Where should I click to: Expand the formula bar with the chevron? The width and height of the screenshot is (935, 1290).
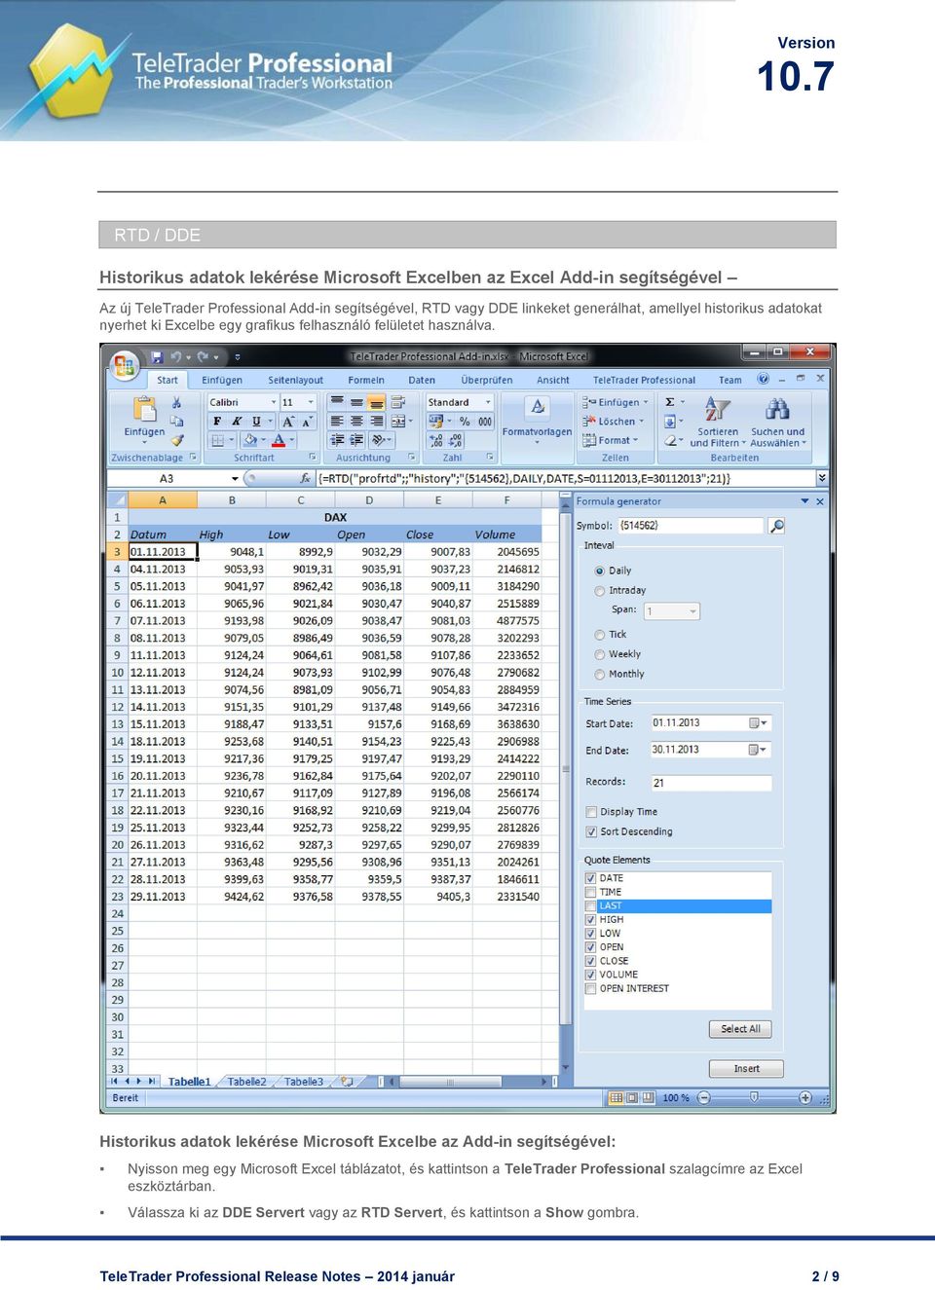coord(822,477)
